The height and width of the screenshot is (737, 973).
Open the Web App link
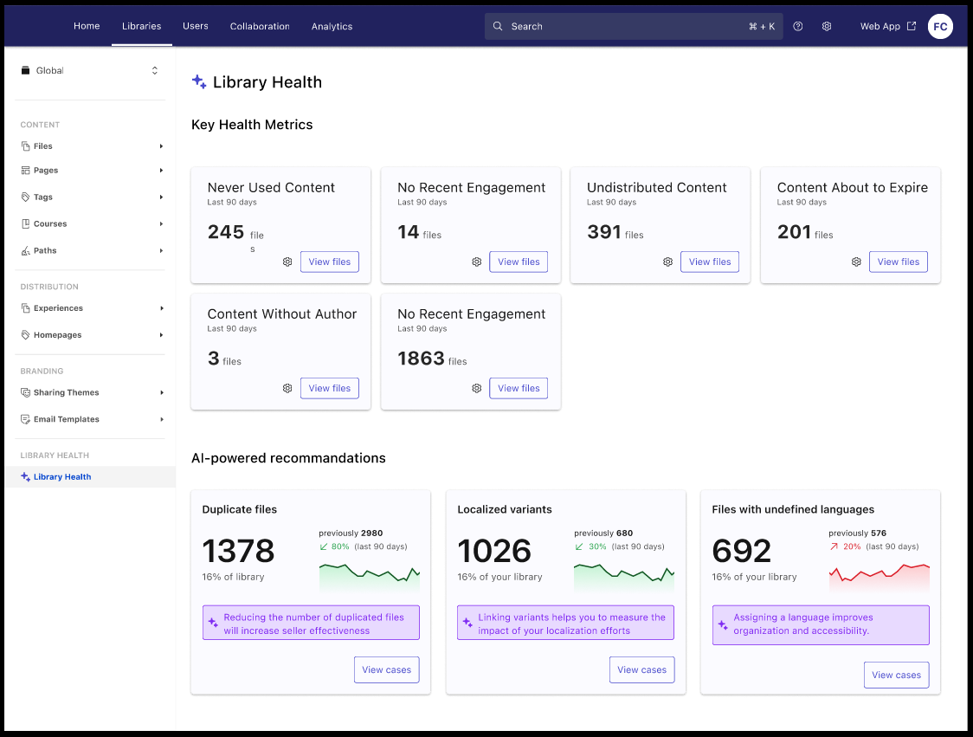tap(888, 26)
